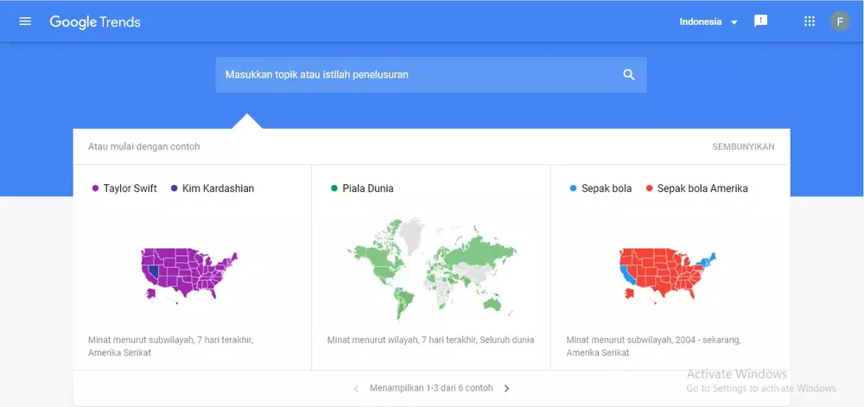Go to the previous examples page arrow
864x407 pixels.
pos(356,388)
